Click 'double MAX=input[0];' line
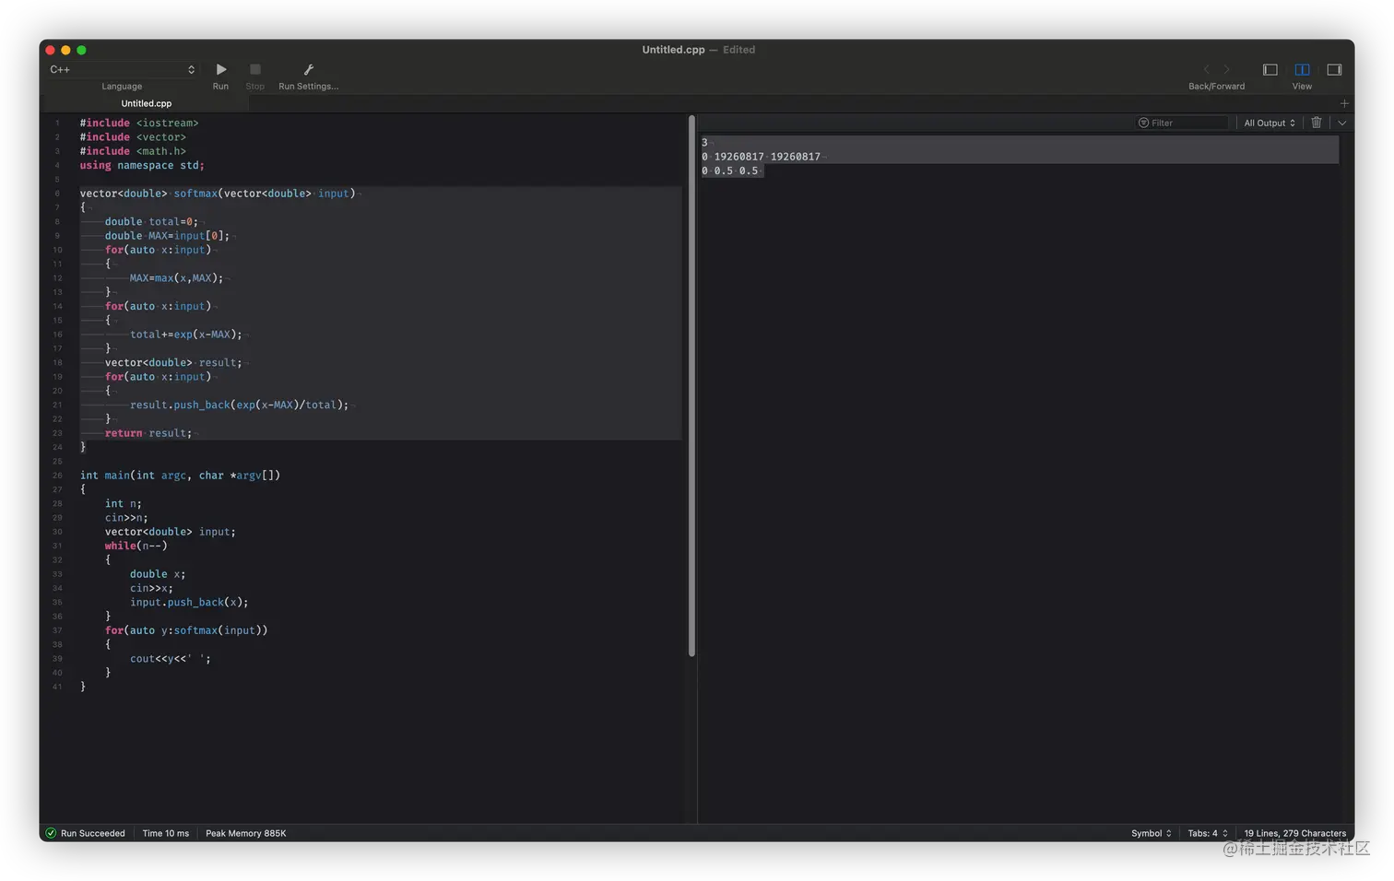Screen dimensions: 1394x881 click(167, 236)
